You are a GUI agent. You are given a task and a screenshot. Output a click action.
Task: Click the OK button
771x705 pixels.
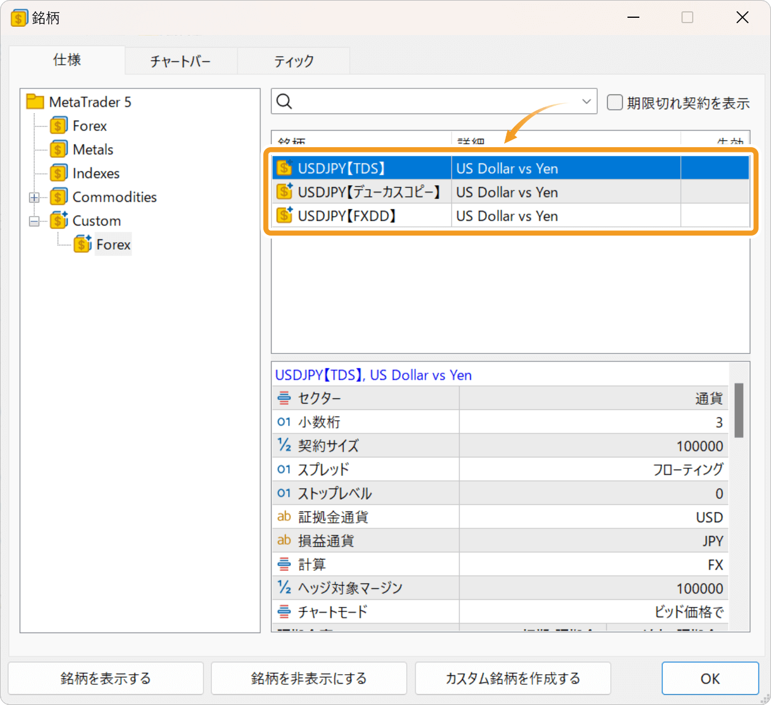click(711, 678)
